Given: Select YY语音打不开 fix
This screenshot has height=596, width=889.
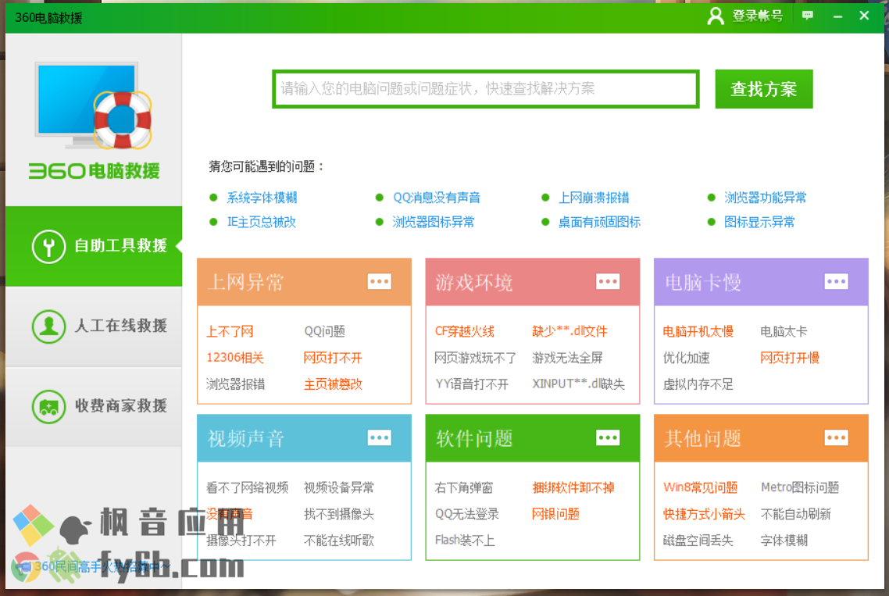Looking at the screenshot, I should point(472,384).
